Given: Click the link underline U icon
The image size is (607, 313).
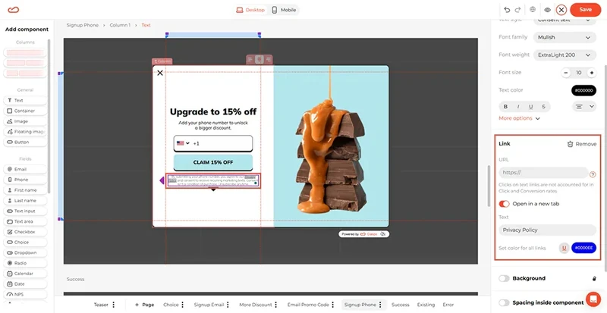Looking at the screenshot, I should pyautogui.click(x=564, y=248).
